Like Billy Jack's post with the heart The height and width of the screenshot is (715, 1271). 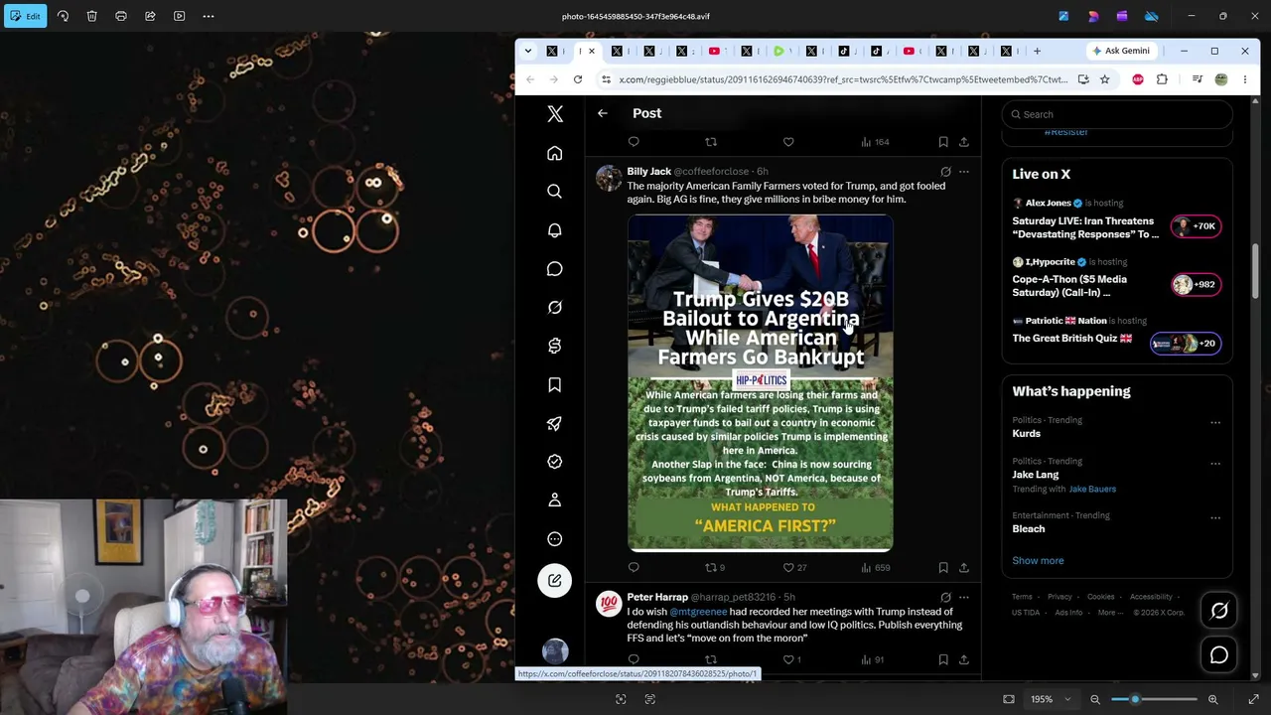coord(788,568)
